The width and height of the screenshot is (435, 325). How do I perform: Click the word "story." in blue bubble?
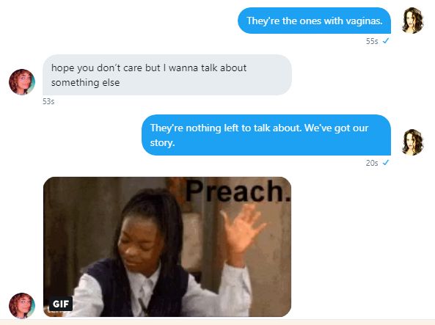(x=162, y=143)
